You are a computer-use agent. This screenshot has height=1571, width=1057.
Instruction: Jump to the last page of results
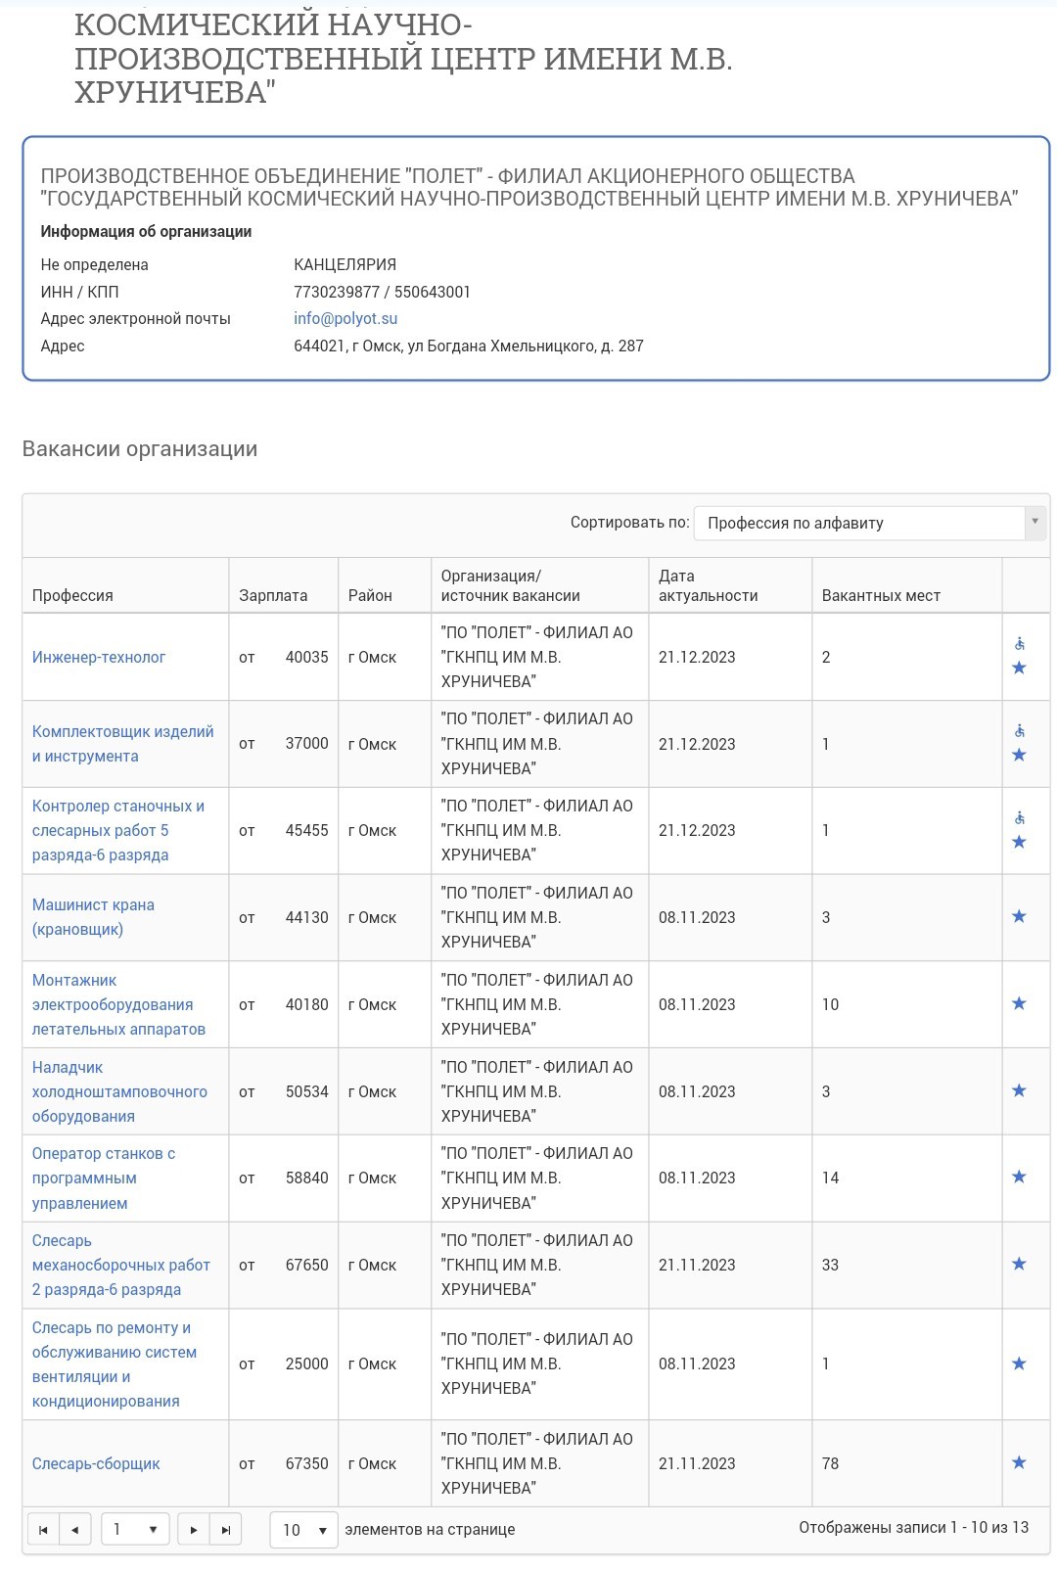click(x=226, y=1530)
